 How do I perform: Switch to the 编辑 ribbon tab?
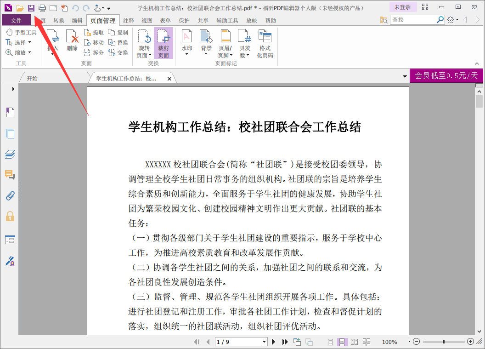tap(77, 20)
